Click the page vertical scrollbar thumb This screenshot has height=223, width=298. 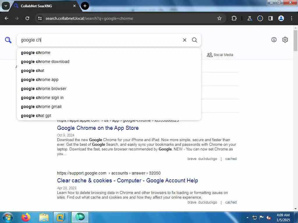tap(295, 41)
